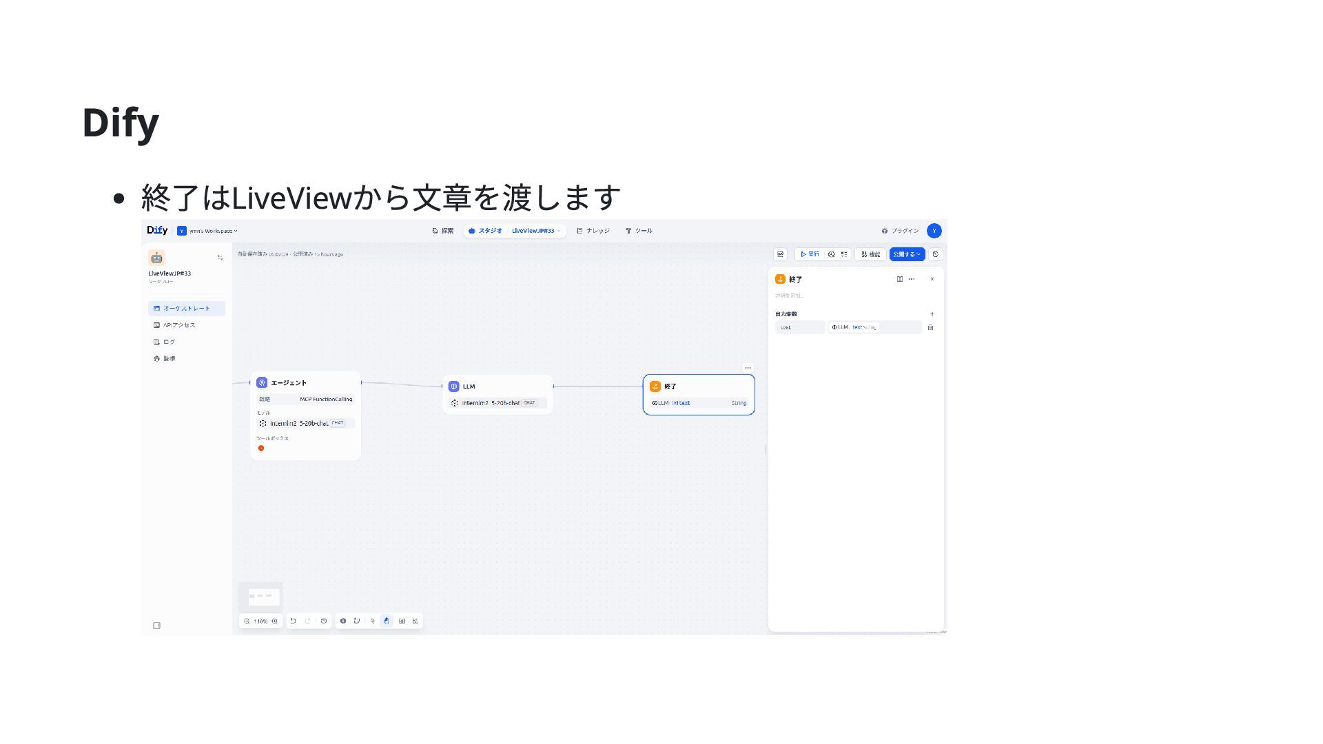Viewport: 1323px width, 744px height.
Task: Zoom out the canvas
Action: pyautogui.click(x=247, y=621)
